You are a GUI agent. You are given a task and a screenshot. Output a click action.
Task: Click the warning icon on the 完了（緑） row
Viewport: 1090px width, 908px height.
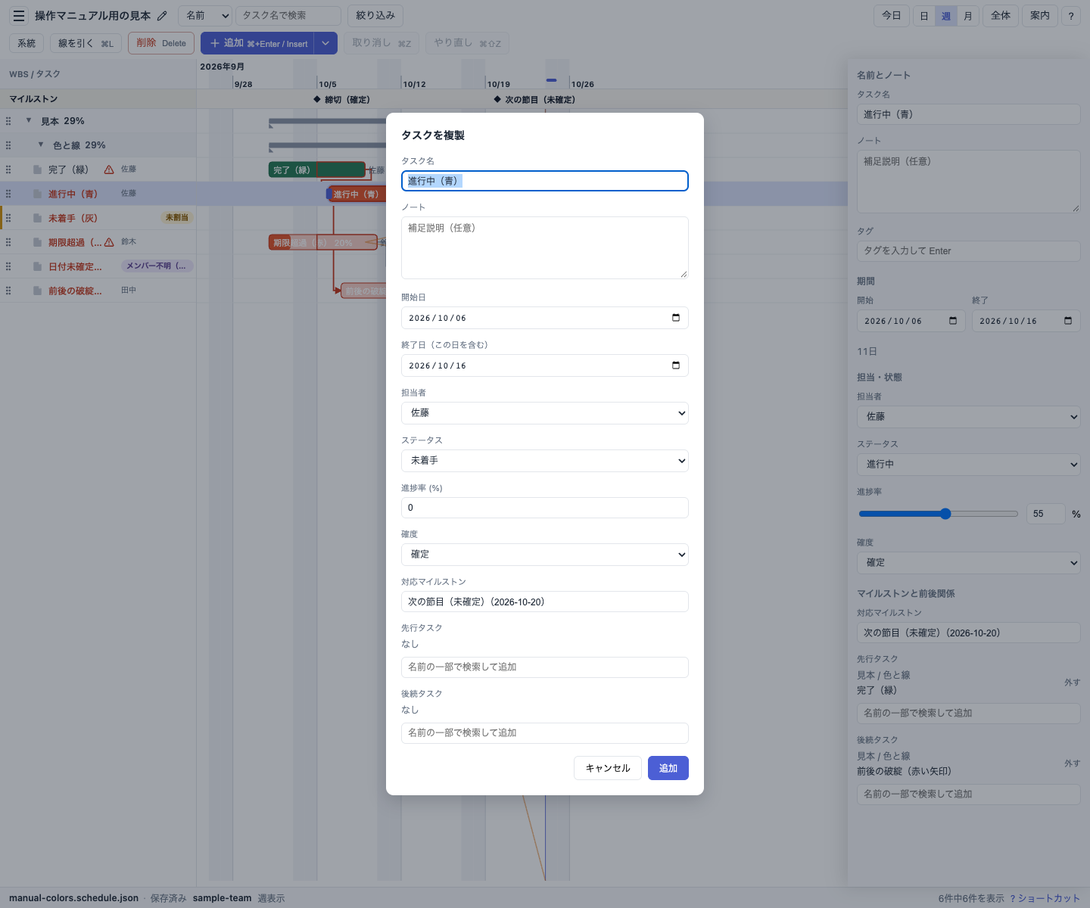[109, 169]
